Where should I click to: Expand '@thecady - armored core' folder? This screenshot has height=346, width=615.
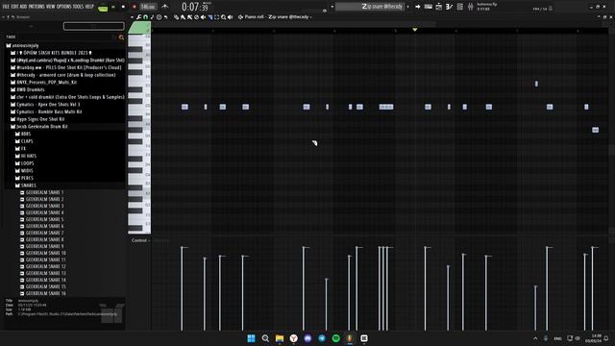tap(63, 75)
